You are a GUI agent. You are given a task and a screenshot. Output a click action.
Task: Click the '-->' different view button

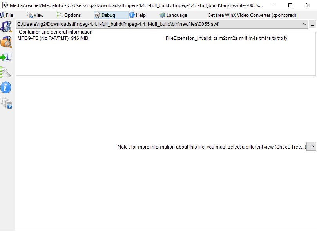[x=312, y=147]
